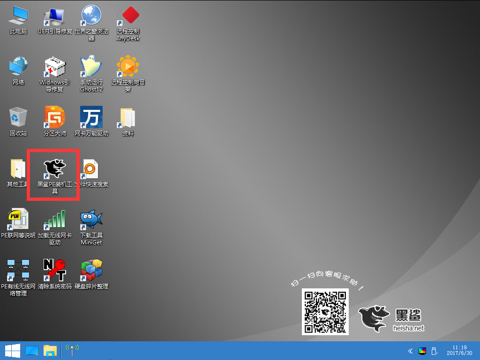Open File Explorer from taskbar
The height and width of the screenshot is (360, 480).
coord(50,351)
